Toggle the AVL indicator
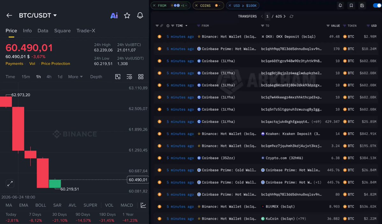This screenshot has width=382, height=224. 72,205
